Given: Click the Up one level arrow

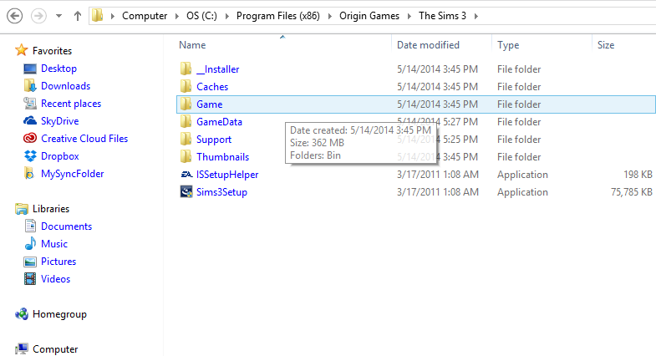Looking at the screenshot, I should (x=78, y=16).
